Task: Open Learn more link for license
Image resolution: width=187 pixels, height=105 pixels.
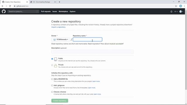Action: (97, 94)
